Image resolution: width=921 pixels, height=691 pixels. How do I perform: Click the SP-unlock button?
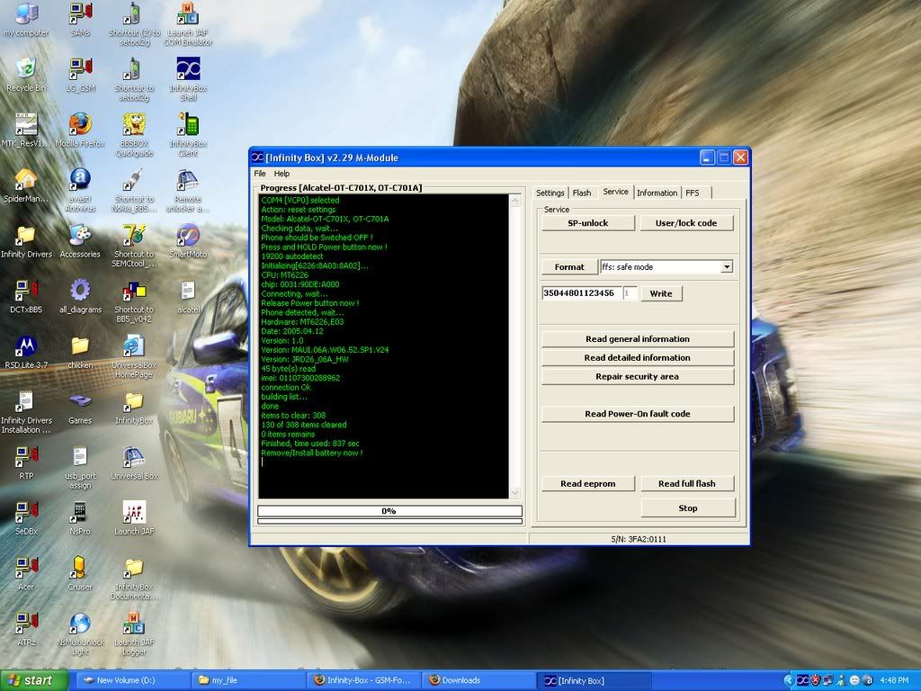[587, 223]
